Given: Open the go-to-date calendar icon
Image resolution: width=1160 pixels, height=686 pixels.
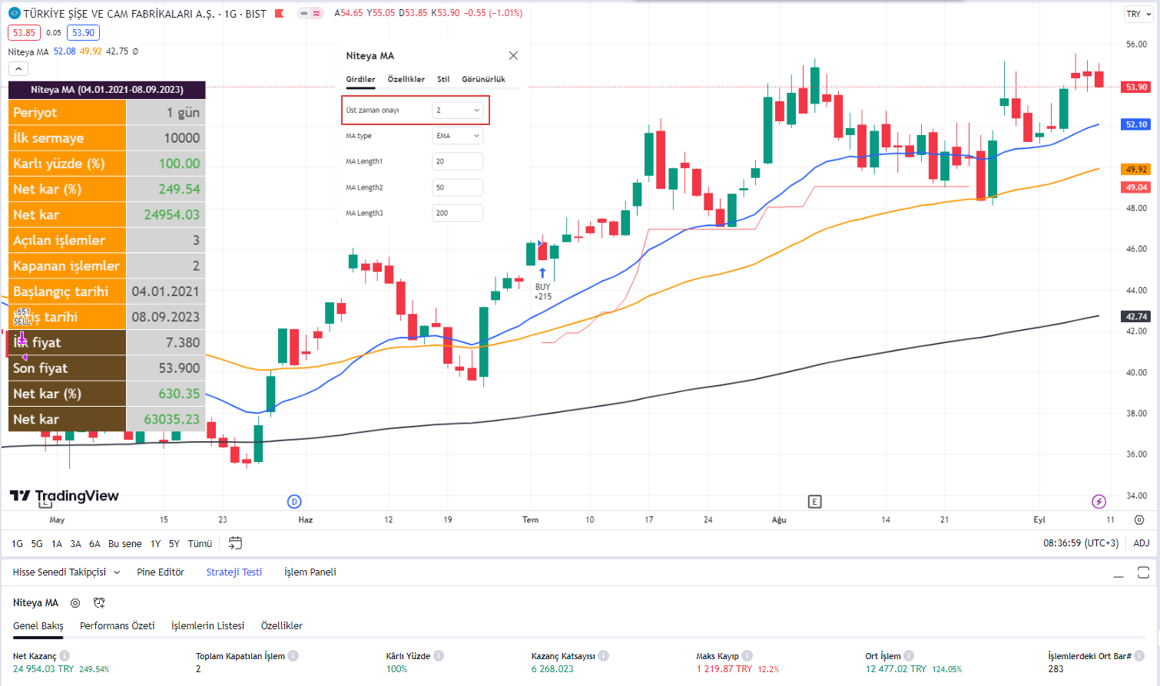Looking at the screenshot, I should [235, 543].
